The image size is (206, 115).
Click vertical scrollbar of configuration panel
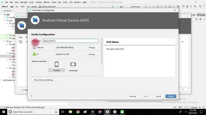click(x=101, y=51)
